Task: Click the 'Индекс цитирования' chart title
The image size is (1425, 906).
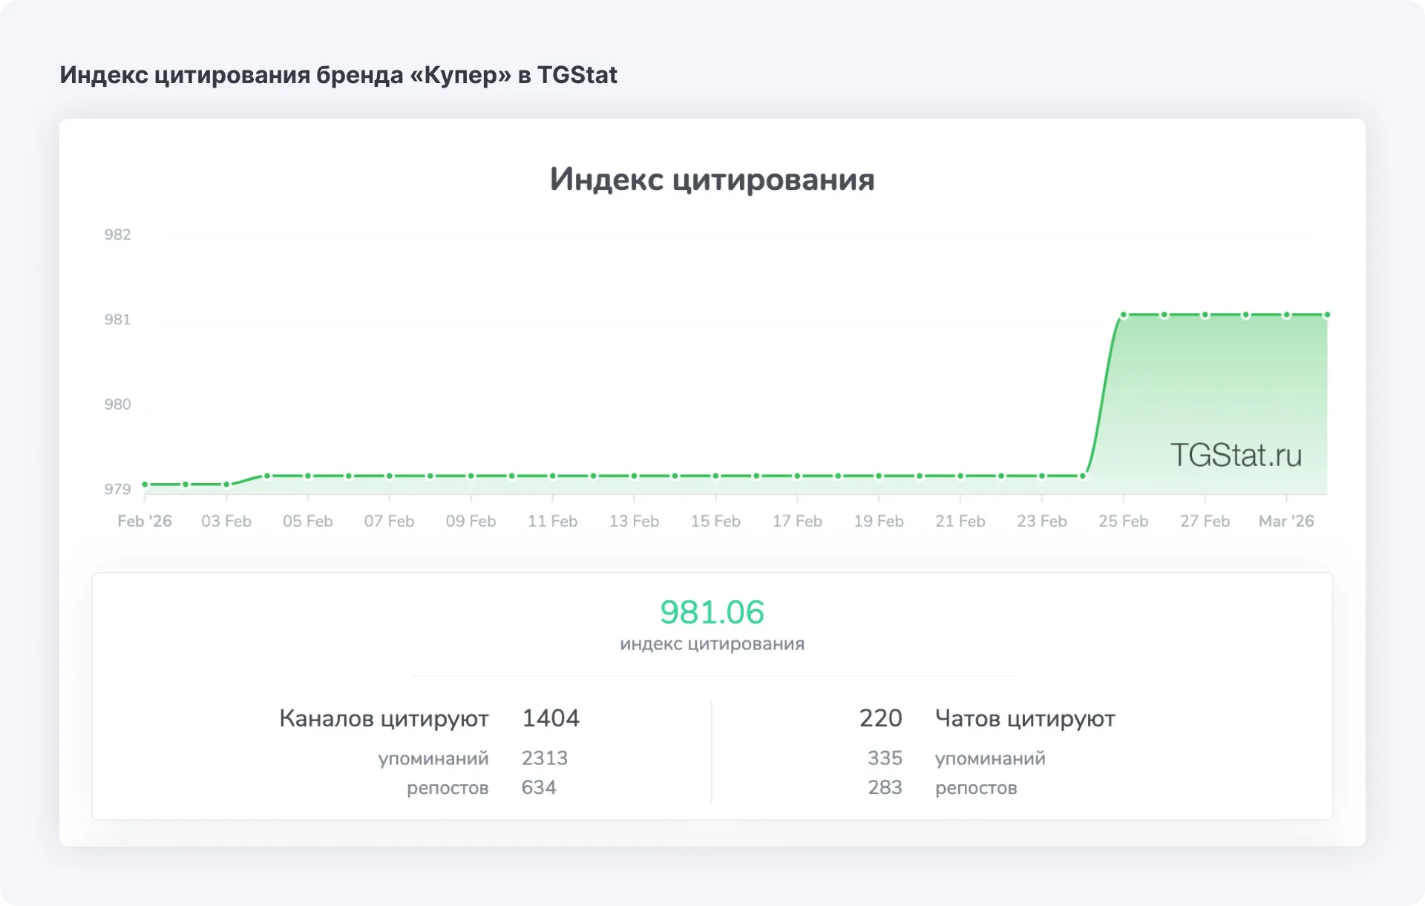Action: coord(712,180)
